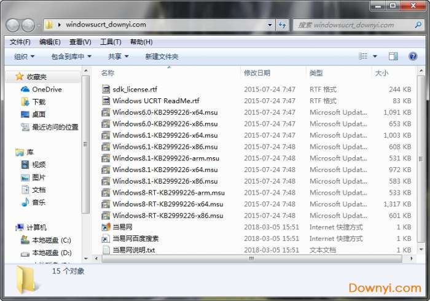Click the 新建文件夹 button

point(162,57)
